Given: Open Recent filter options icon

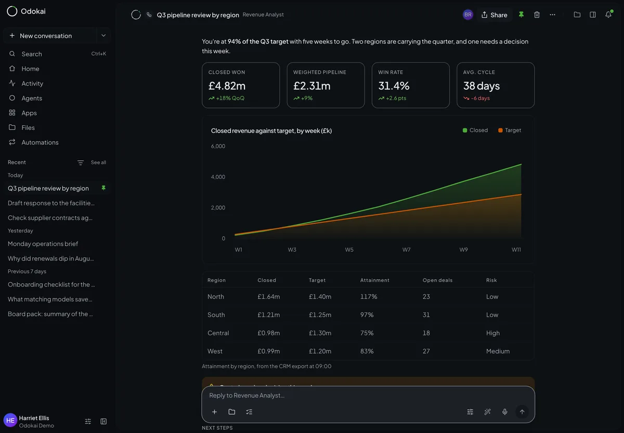Looking at the screenshot, I should pos(81,163).
